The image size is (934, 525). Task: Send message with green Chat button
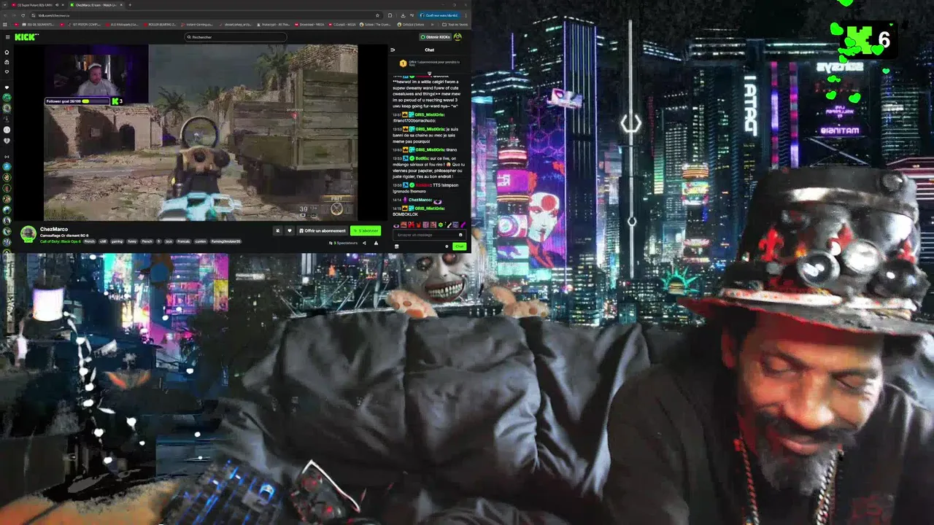click(x=460, y=246)
